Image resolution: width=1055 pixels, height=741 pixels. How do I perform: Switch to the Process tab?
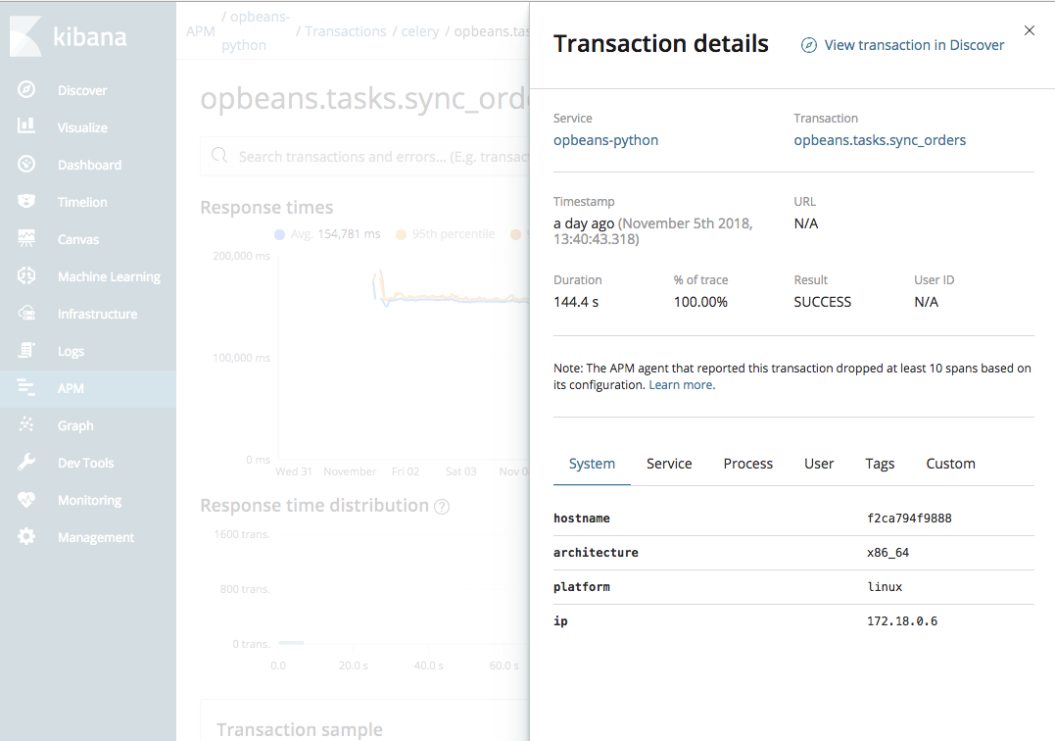(747, 464)
